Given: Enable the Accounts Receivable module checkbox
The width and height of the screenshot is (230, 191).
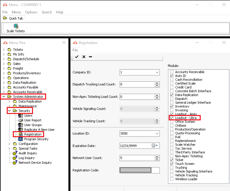Looking at the screenshot, I should tap(172, 72).
